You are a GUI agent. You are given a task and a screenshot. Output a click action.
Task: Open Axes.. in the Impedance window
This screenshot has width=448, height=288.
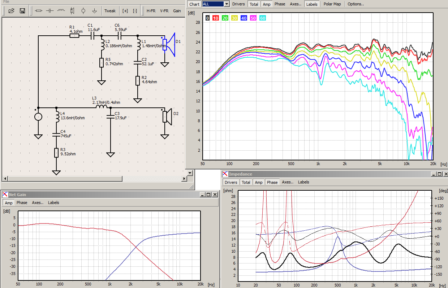pos(288,182)
